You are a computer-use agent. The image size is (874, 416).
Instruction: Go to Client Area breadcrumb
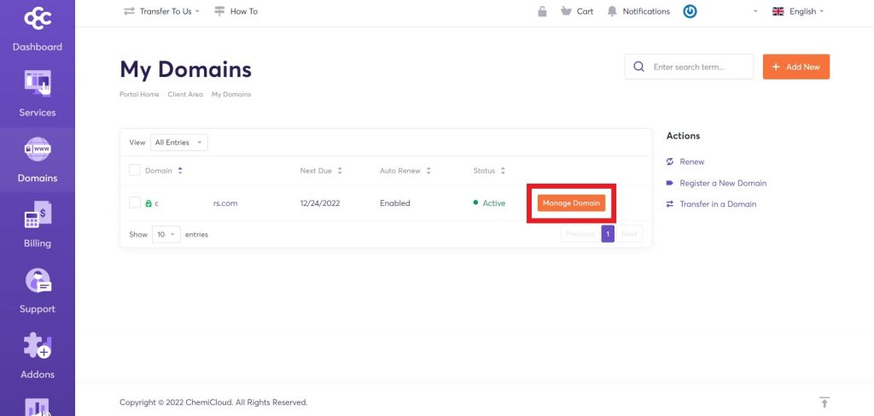(185, 94)
